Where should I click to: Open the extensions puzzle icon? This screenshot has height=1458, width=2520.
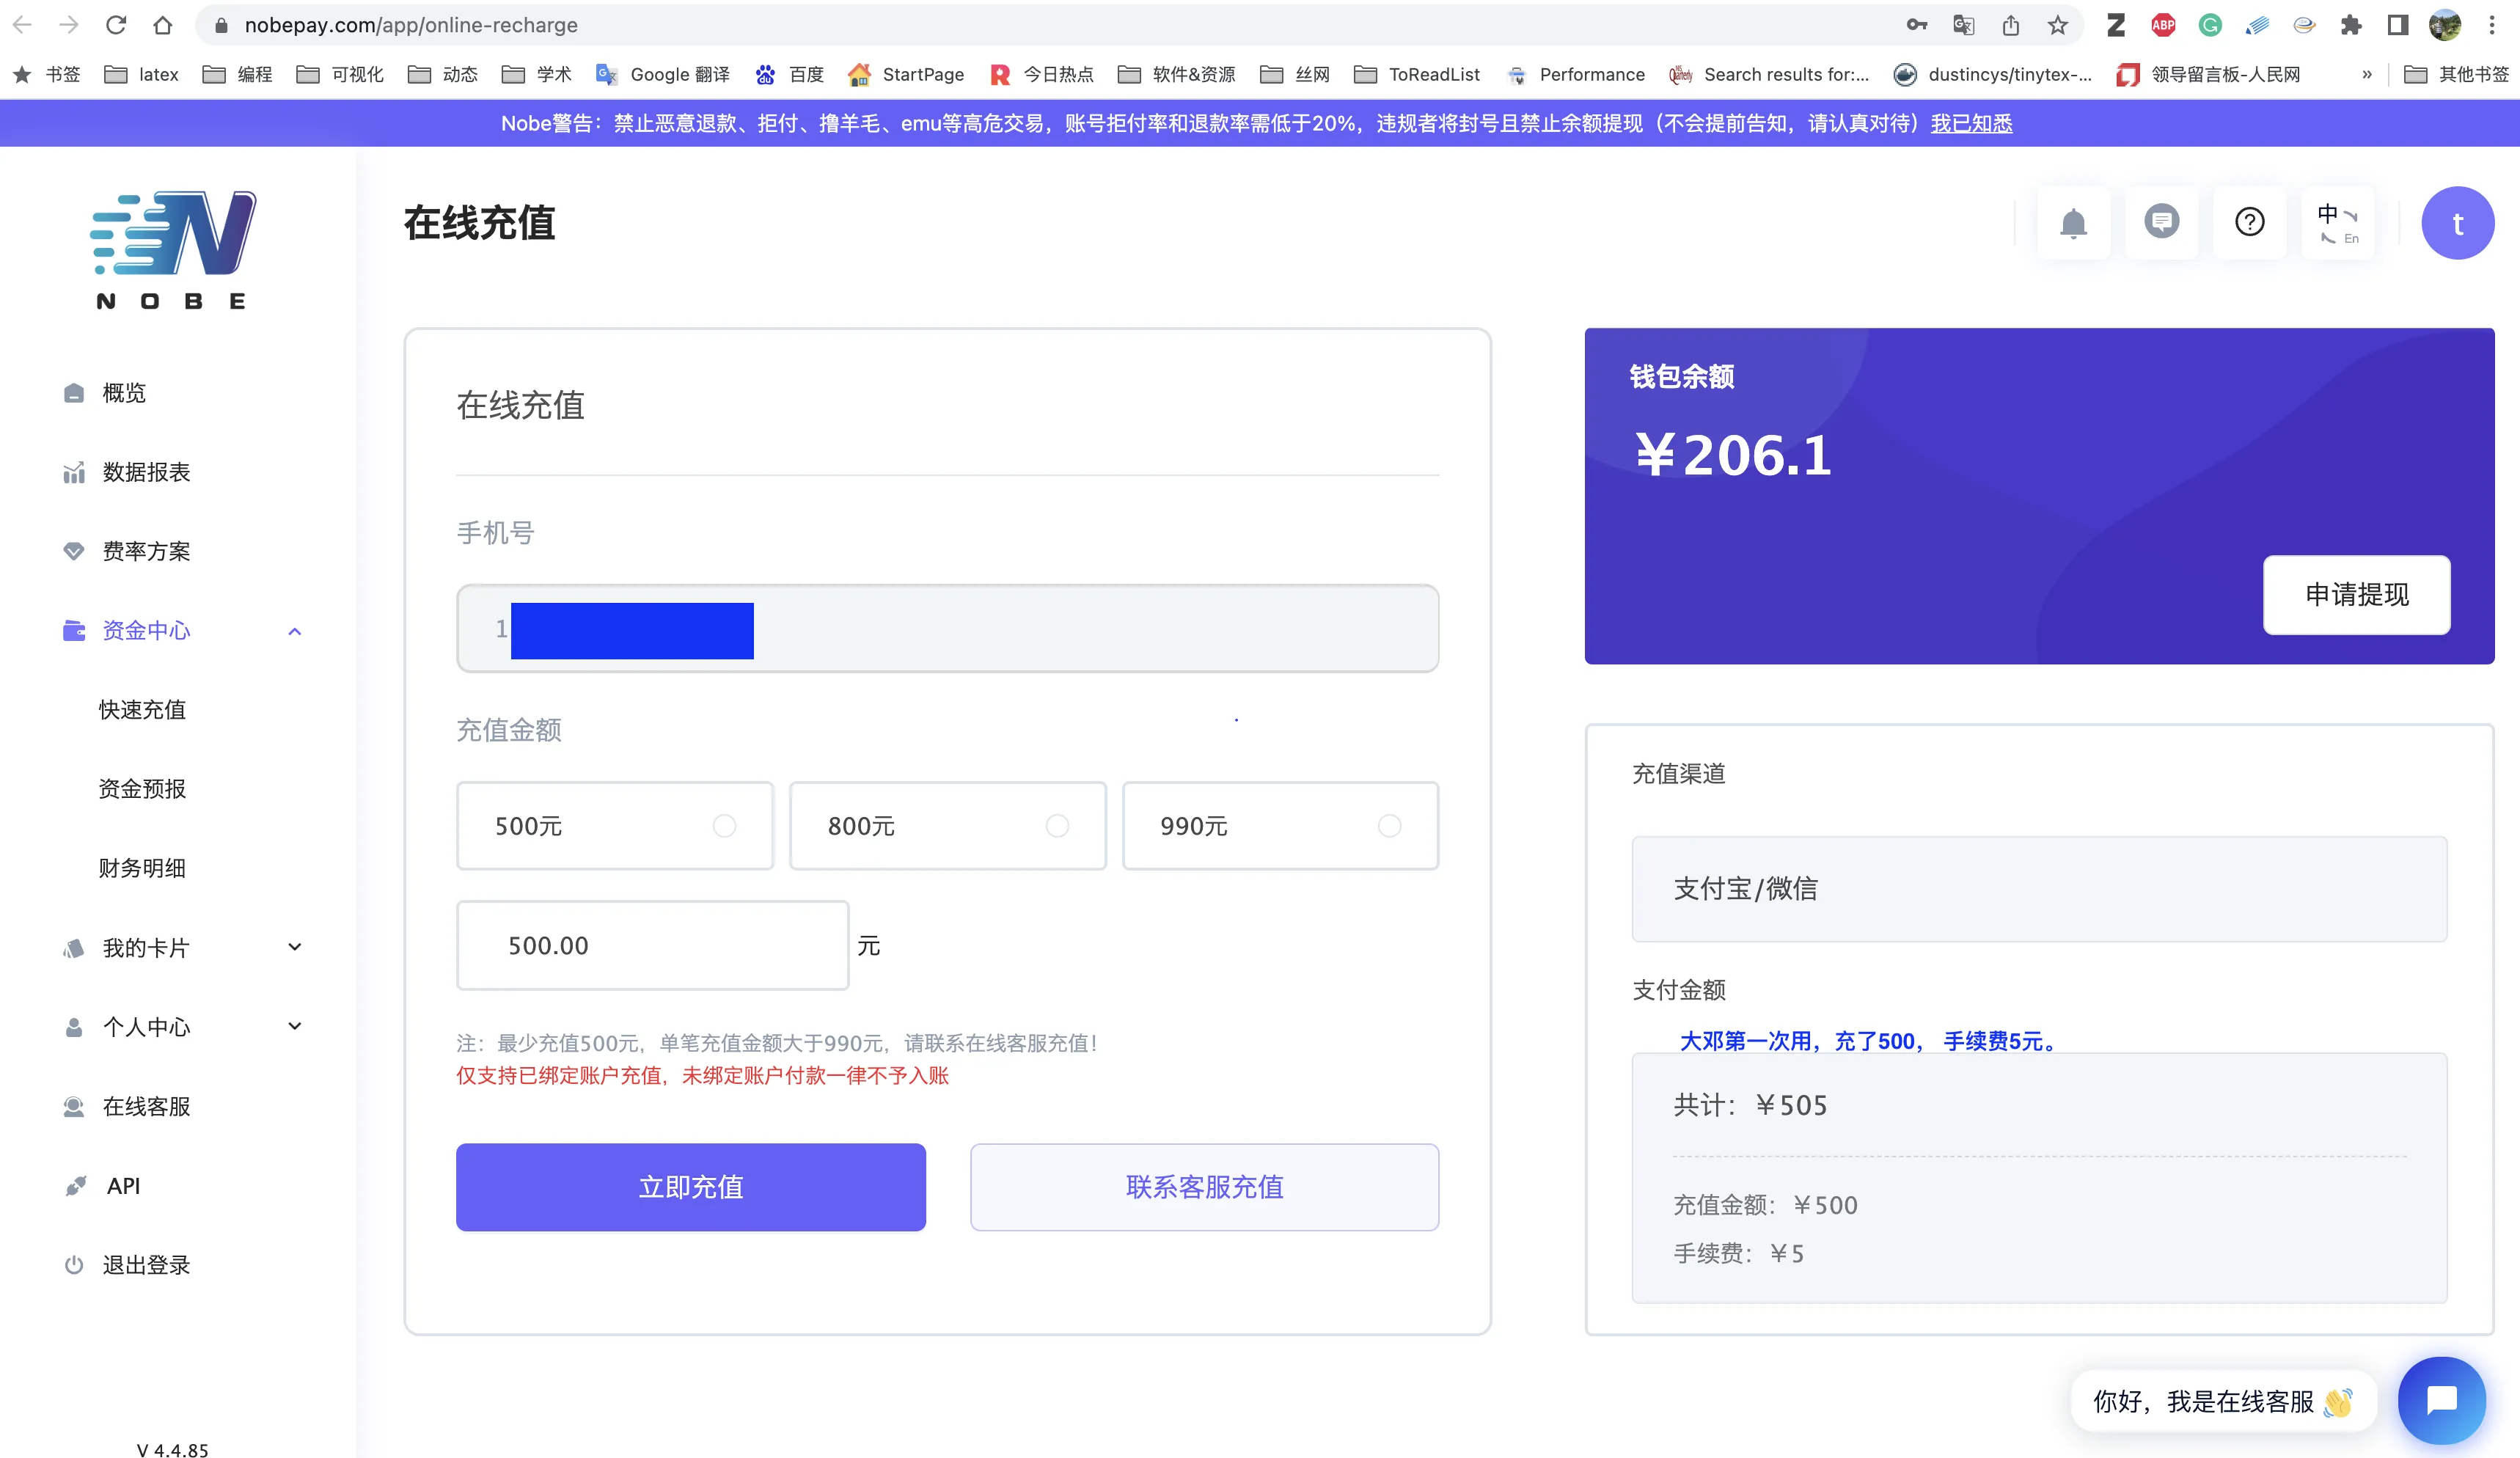tap(2351, 25)
